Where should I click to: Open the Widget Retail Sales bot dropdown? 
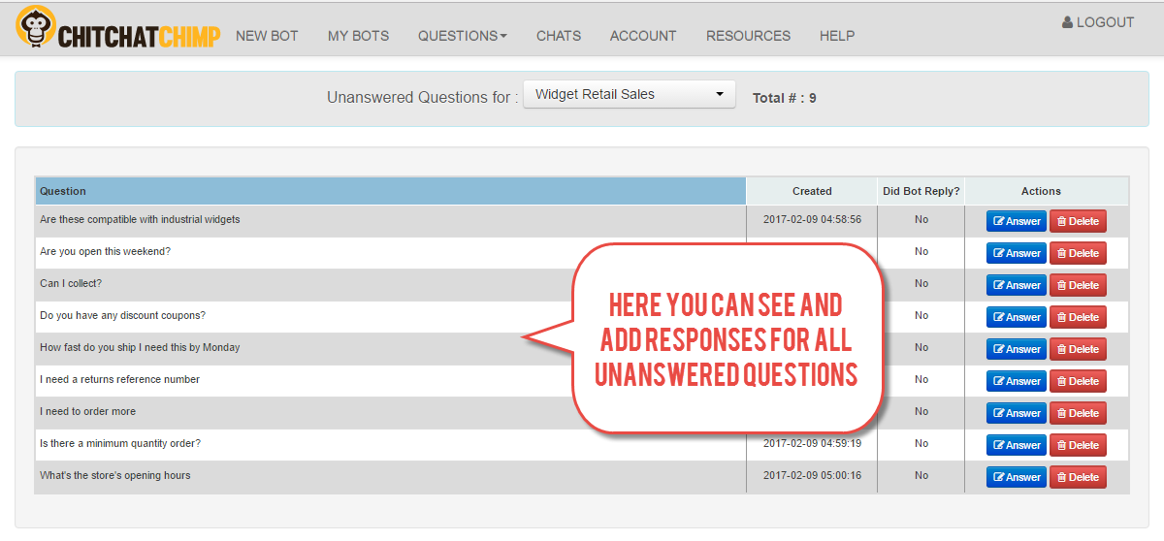coord(630,94)
